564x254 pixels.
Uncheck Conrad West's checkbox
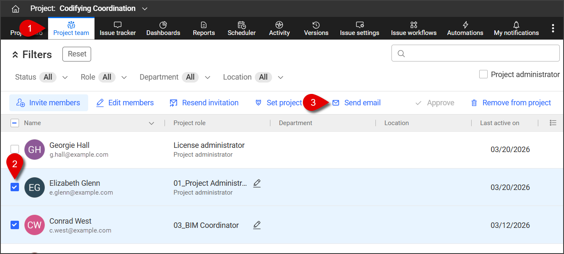pos(15,225)
